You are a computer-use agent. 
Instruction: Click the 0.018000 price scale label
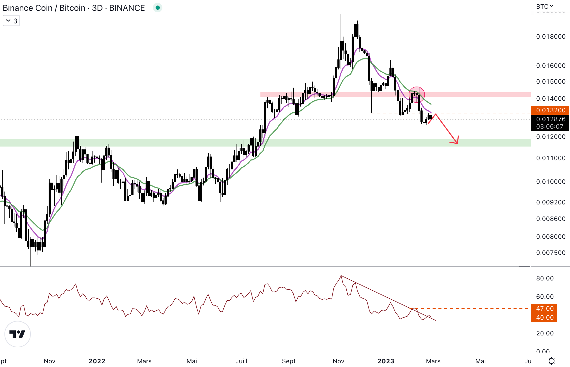coord(551,37)
